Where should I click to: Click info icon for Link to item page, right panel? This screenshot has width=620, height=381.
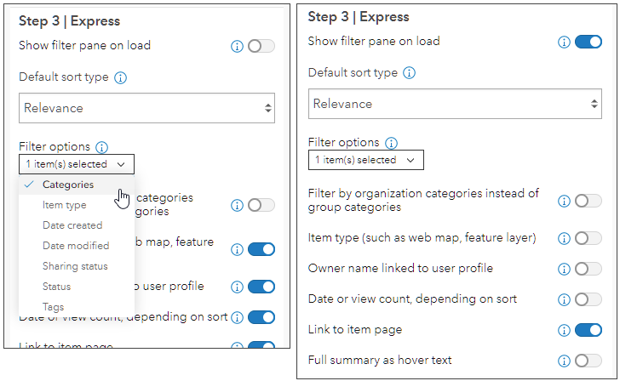pos(564,330)
